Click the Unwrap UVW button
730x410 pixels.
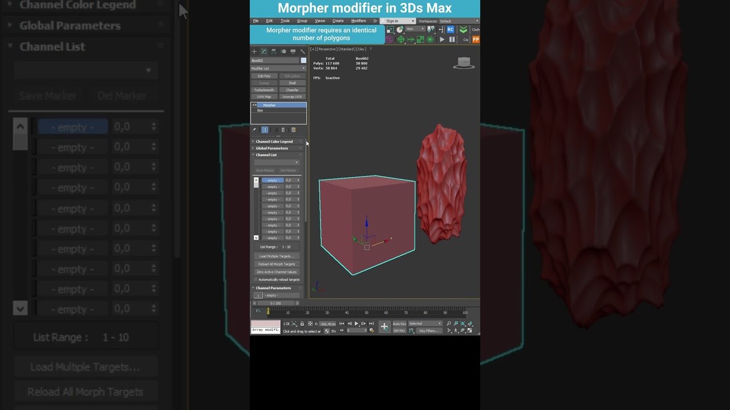click(292, 97)
